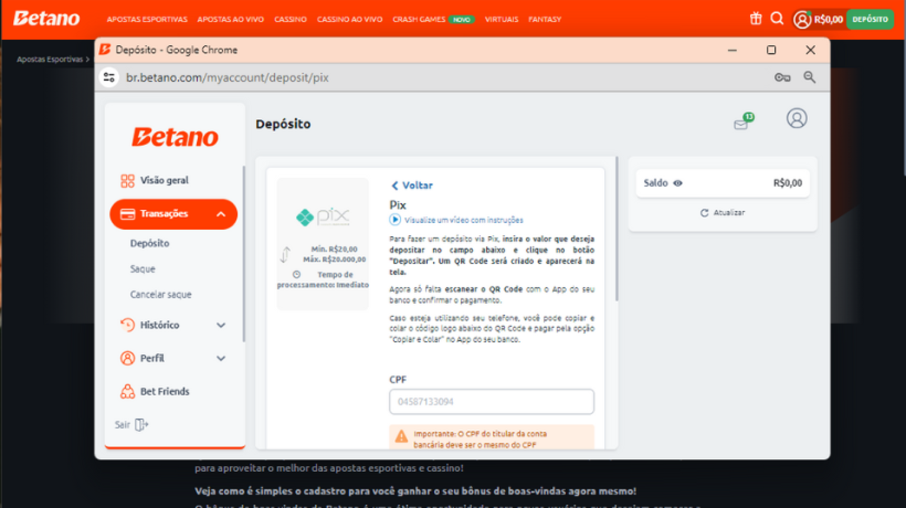
Task: Click the user profile avatar in deposit window
Action: pyautogui.click(x=796, y=118)
